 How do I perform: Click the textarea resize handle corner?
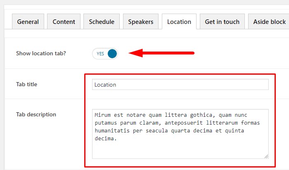(x=266, y=156)
